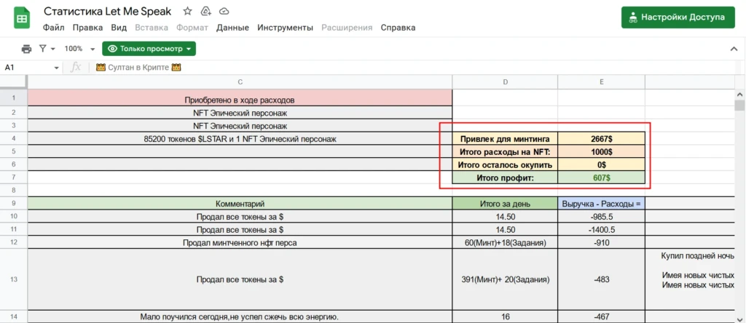Click the cell Привлек для минтинга
Screen dimensions: 746x323
point(505,139)
